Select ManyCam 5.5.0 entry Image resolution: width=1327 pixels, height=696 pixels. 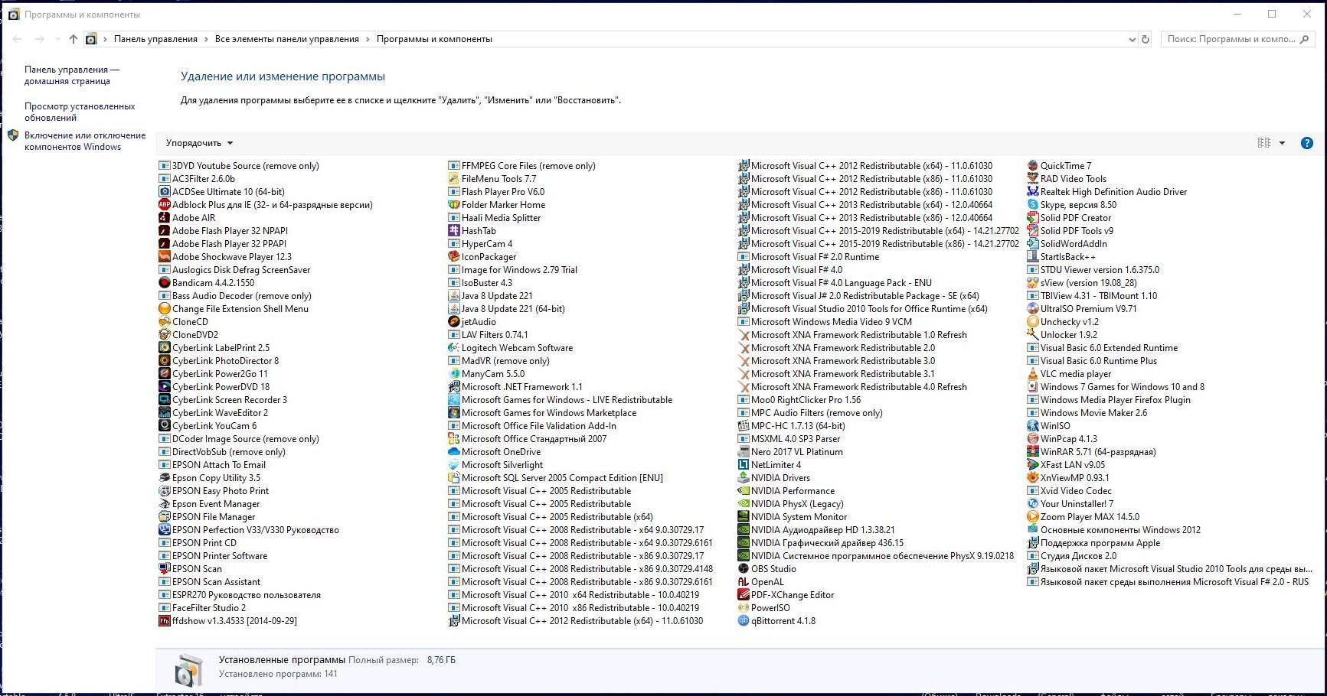[x=486, y=374]
